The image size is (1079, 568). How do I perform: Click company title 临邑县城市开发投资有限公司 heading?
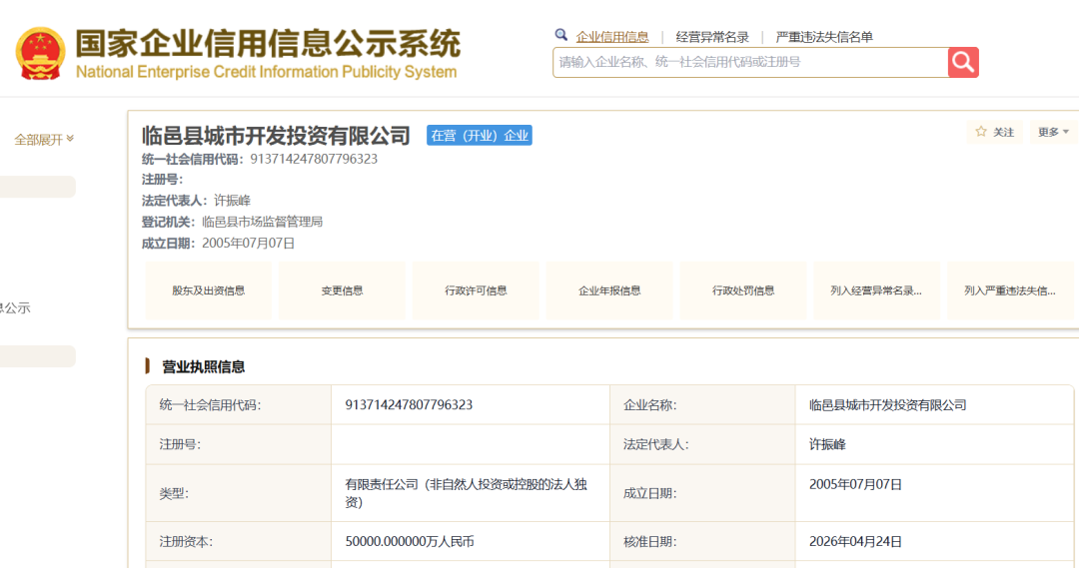click(276, 135)
